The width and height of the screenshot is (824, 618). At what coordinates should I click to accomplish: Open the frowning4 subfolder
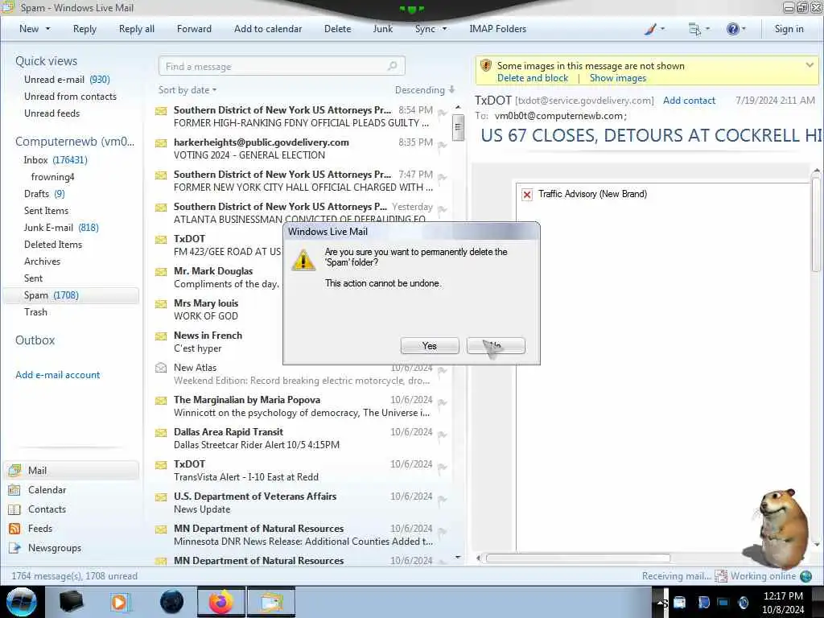[x=52, y=176]
